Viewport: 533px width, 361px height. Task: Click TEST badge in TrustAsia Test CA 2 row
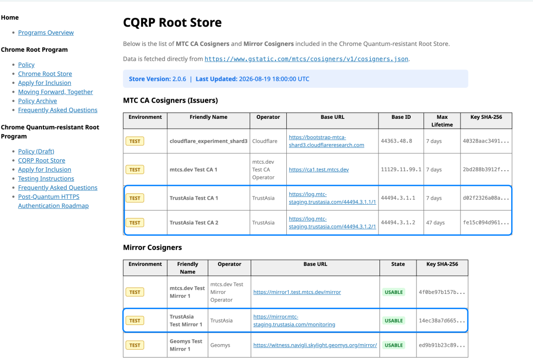click(x=135, y=223)
